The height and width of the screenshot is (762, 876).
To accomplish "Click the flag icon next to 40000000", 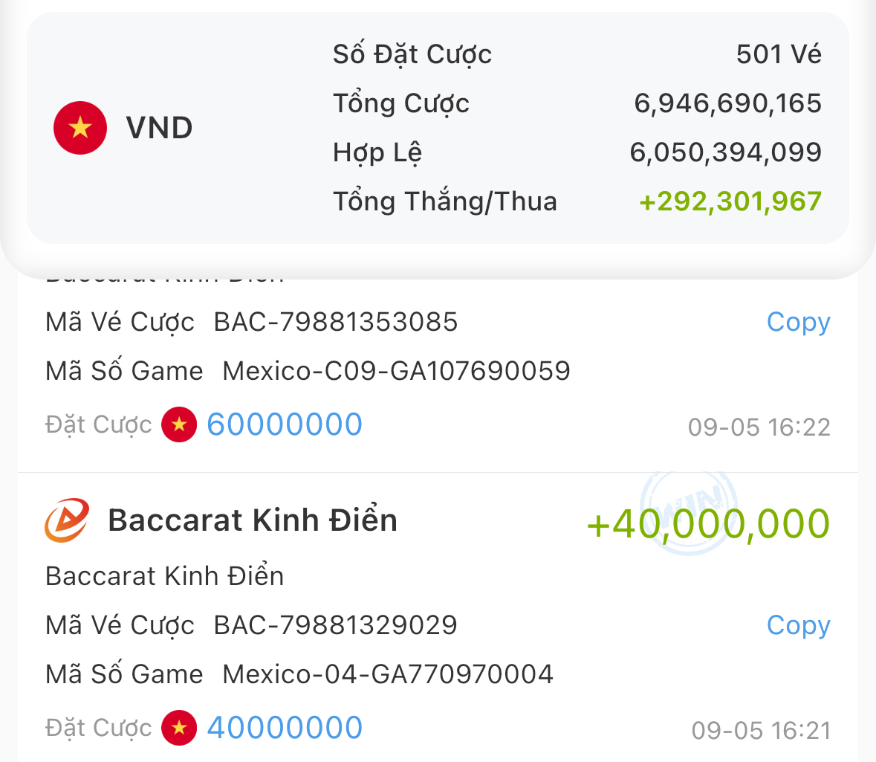I will point(179,728).
